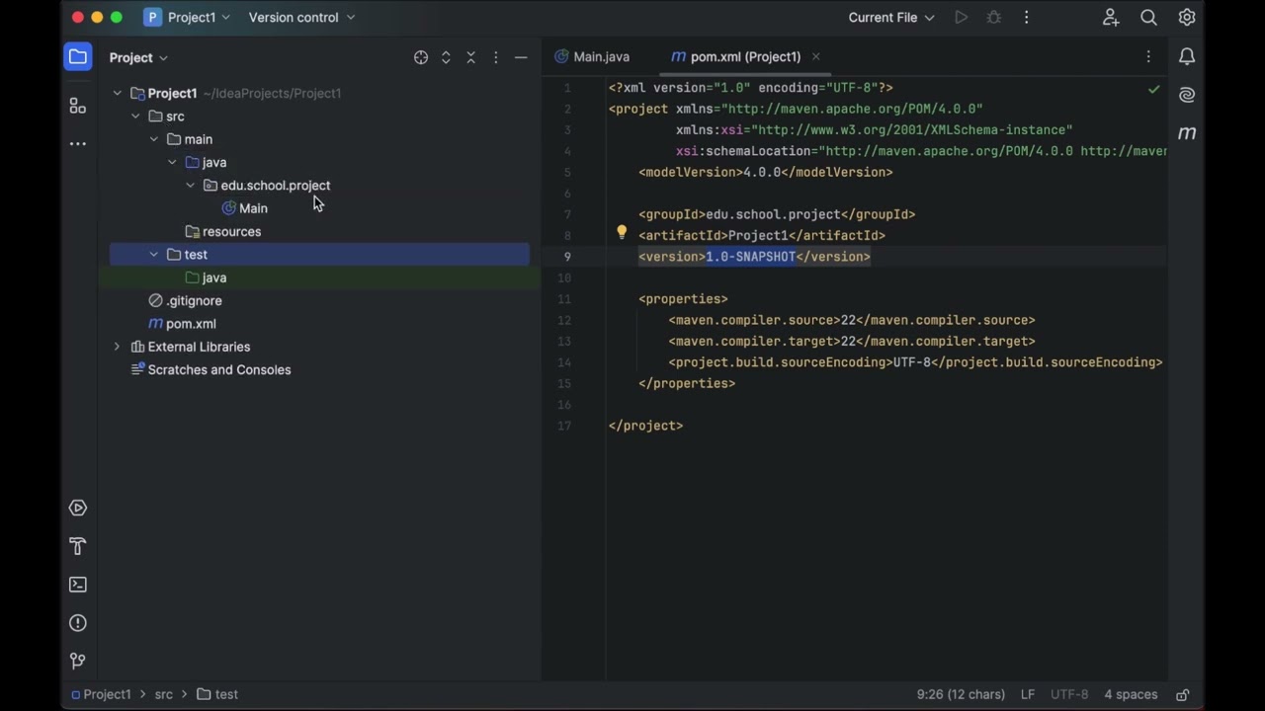1265x711 pixels.
Task: Change LF line separator
Action: click(x=1028, y=694)
